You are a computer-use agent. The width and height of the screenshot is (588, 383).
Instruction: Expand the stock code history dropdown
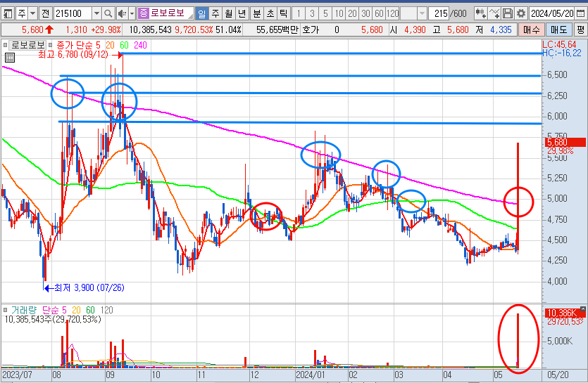point(96,14)
